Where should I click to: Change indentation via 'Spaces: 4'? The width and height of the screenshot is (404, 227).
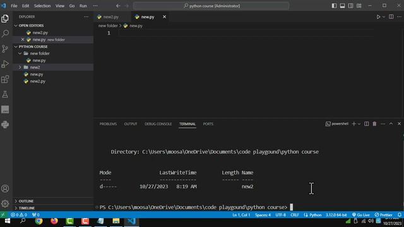263,214
